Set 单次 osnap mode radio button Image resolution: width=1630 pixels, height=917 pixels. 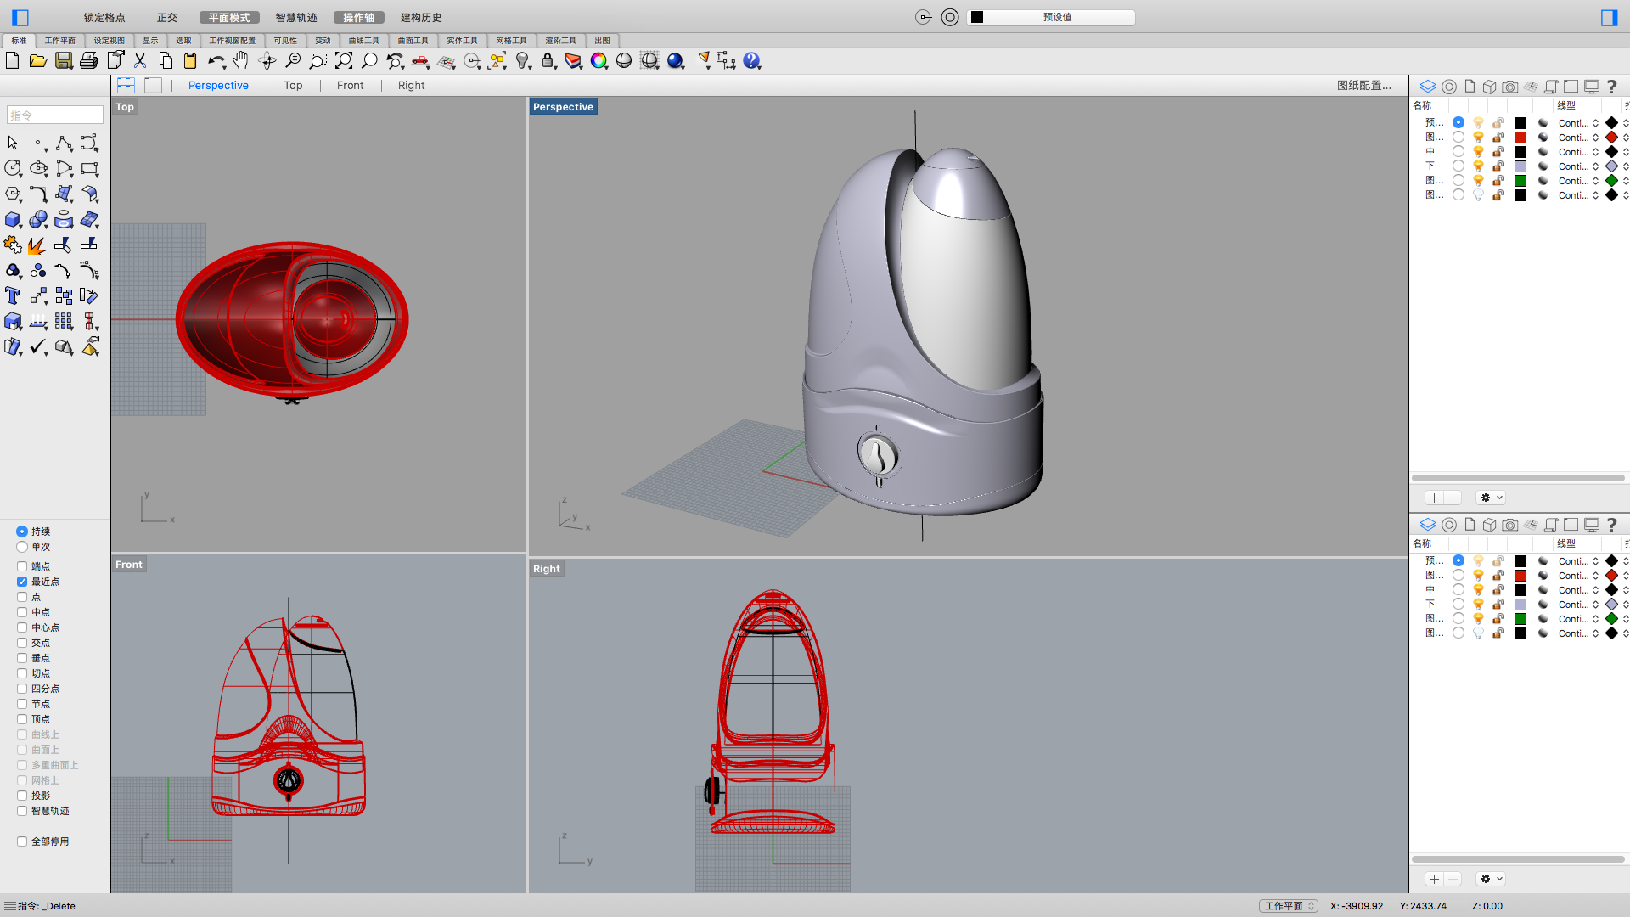(x=20, y=547)
